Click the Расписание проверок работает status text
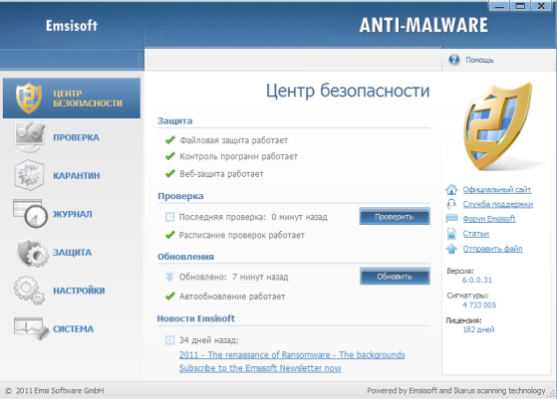Screen dimensions: 557x399 (x=242, y=235)
